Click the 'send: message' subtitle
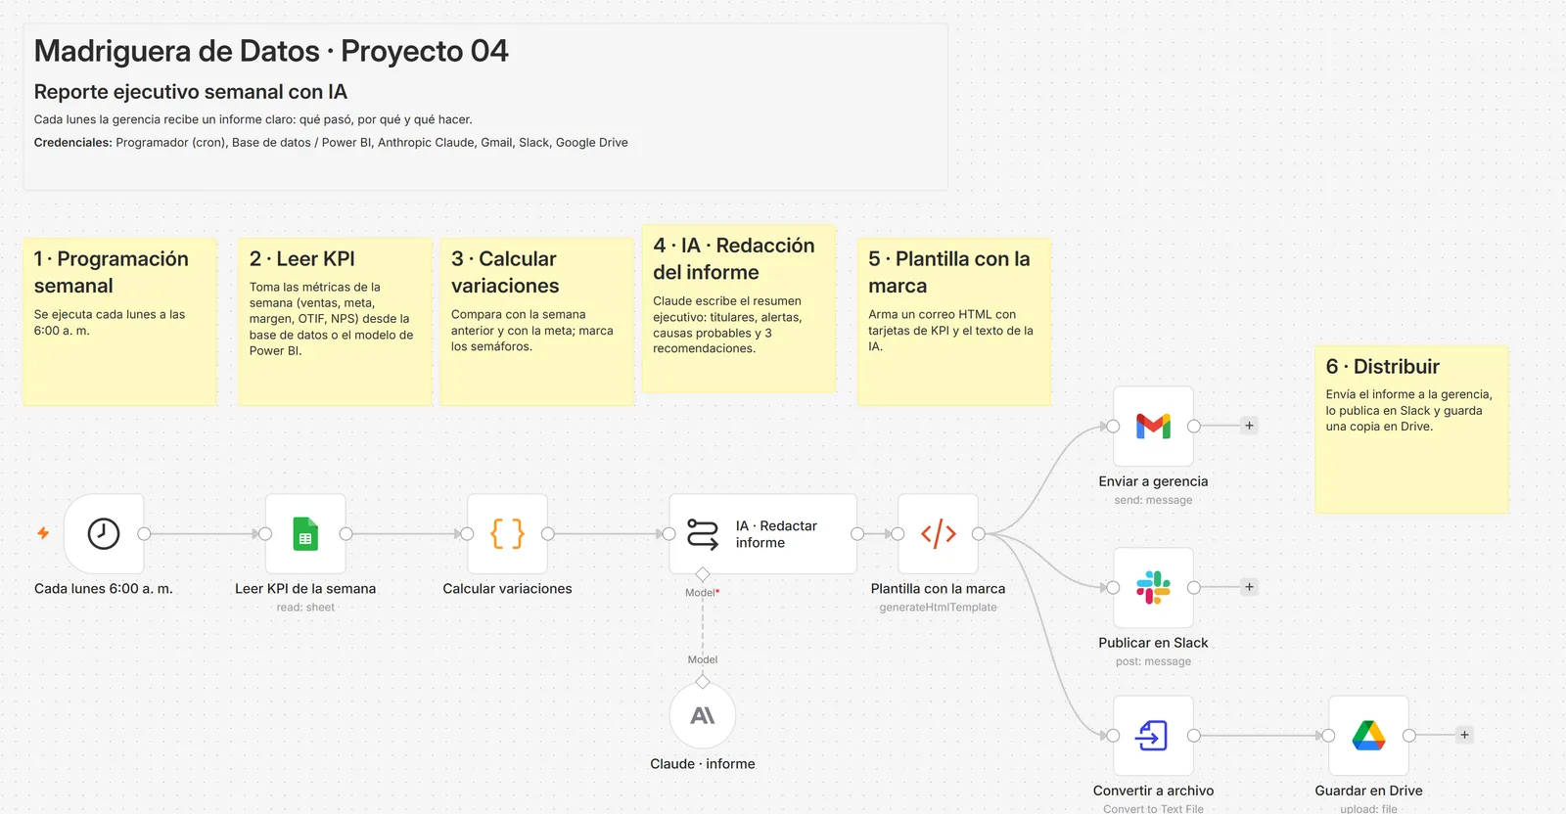The height and width of the screenshot is (814, 1566). [1153, 500]
